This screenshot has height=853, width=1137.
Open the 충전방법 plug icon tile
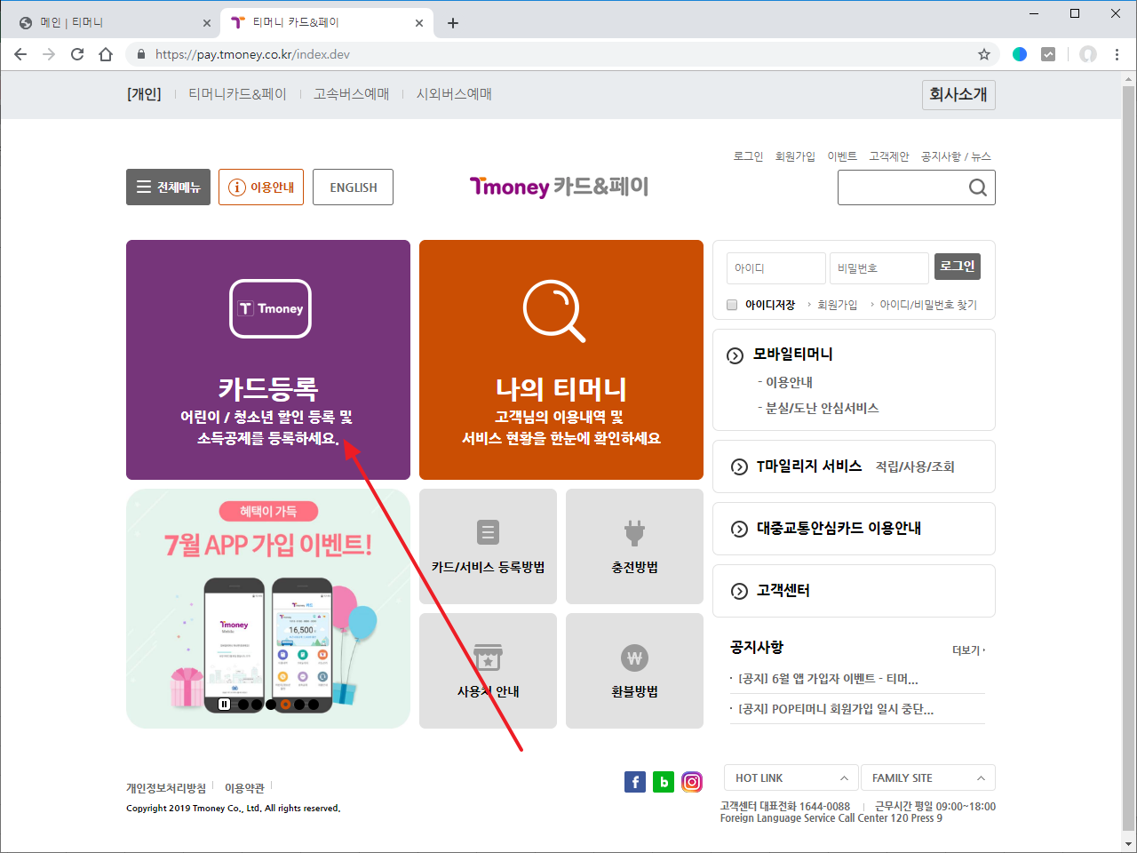pos(634,546)
